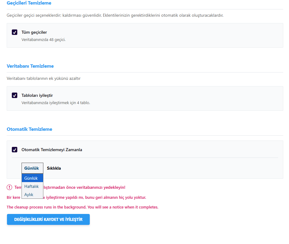Select Günlük from the open dropdown list

tap(31, 178)
